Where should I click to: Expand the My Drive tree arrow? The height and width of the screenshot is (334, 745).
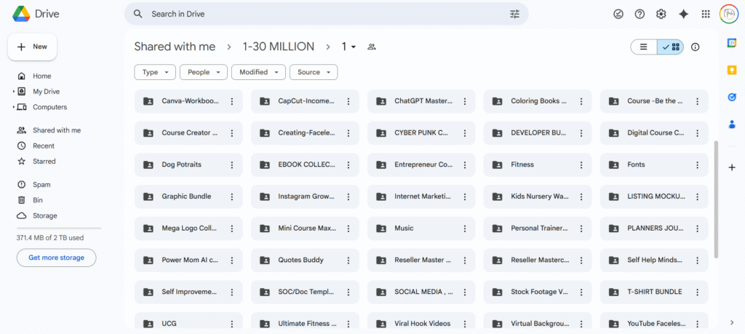tap(13, 92)
